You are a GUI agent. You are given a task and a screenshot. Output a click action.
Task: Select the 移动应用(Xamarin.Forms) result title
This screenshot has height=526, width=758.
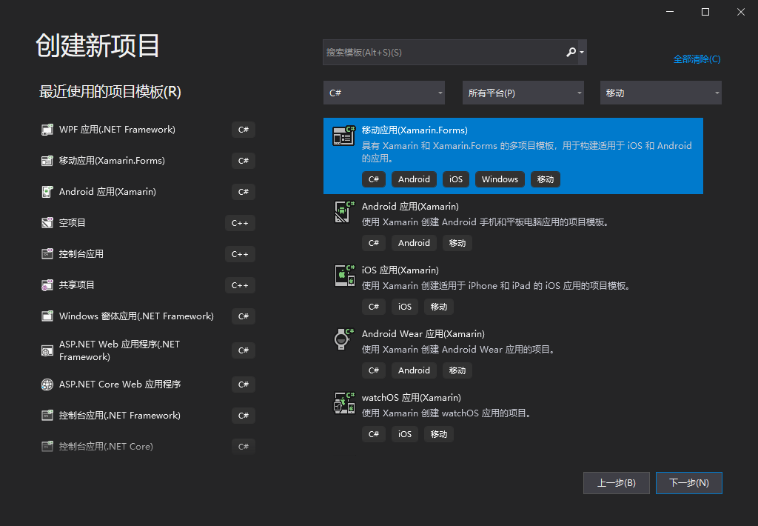point(415,130)
